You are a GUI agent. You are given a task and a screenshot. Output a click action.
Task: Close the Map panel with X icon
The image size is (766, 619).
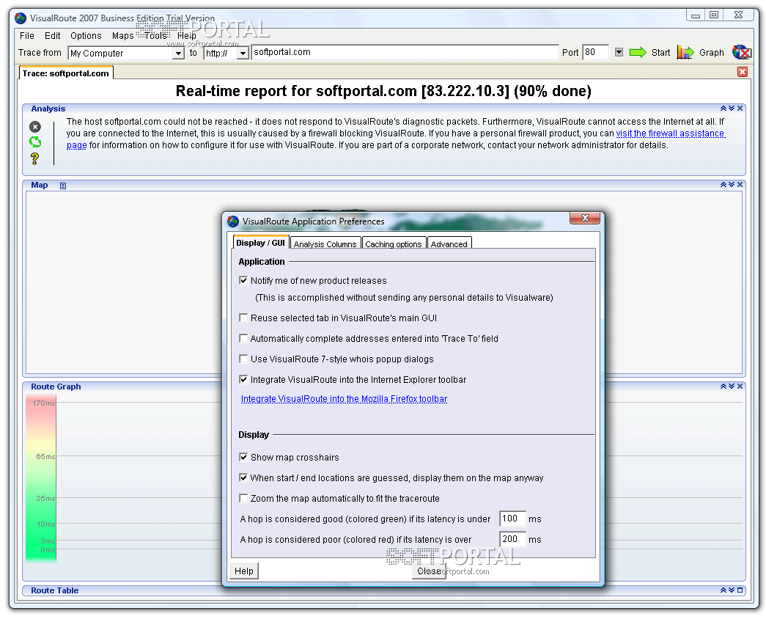click(740, 184)
